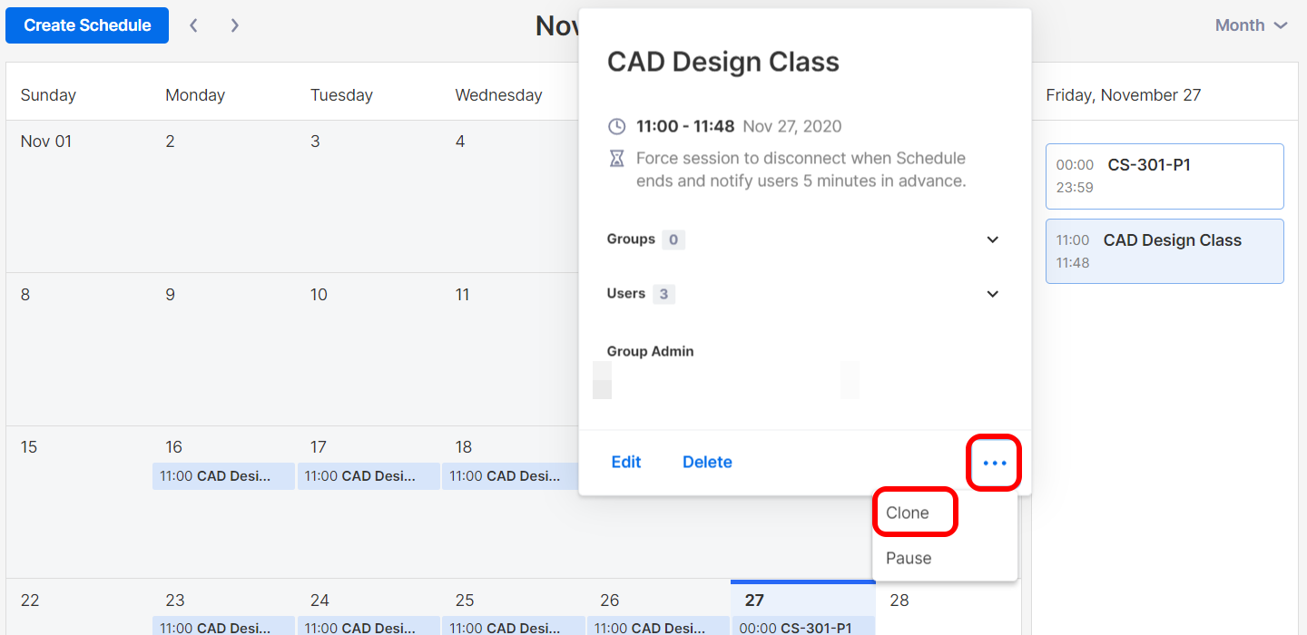
Task: Click the Edit link in popup
Action: pyautogui.click(x=626, y=462)
